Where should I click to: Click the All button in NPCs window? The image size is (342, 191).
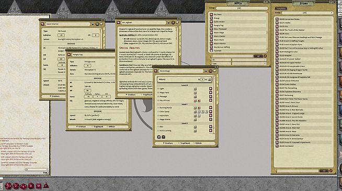(x=258, y=56)
